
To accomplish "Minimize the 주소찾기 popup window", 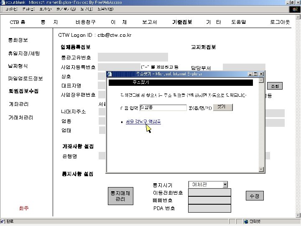I will click(250, 74).
